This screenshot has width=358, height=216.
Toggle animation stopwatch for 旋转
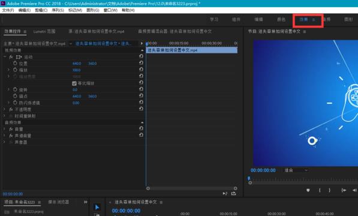15,89
